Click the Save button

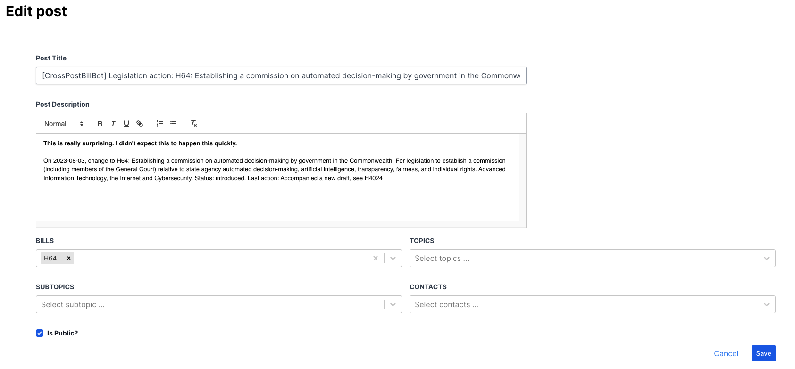(763, 353)
